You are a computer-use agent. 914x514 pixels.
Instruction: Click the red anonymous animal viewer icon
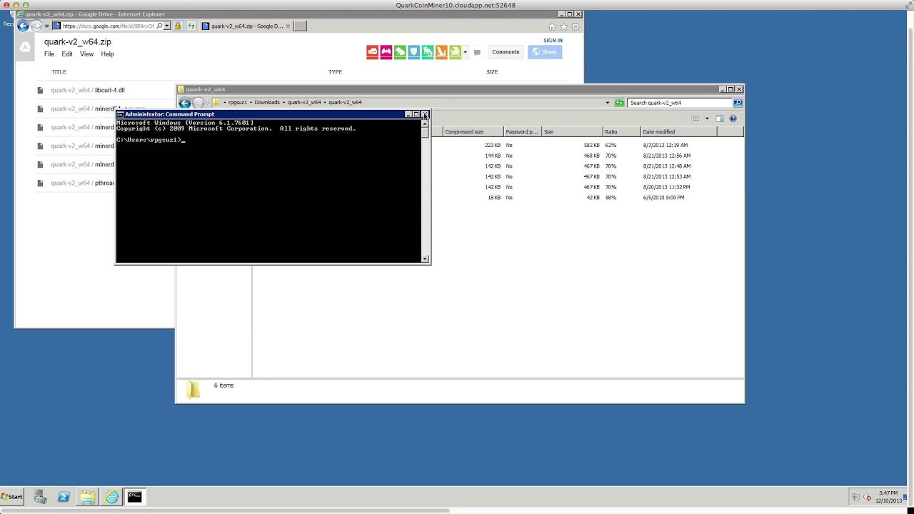pos(372,51)
